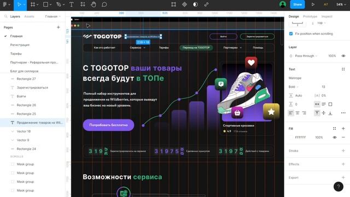350x197 pixels.
Task: Select the Frame tool
Action: coord(33,4)
